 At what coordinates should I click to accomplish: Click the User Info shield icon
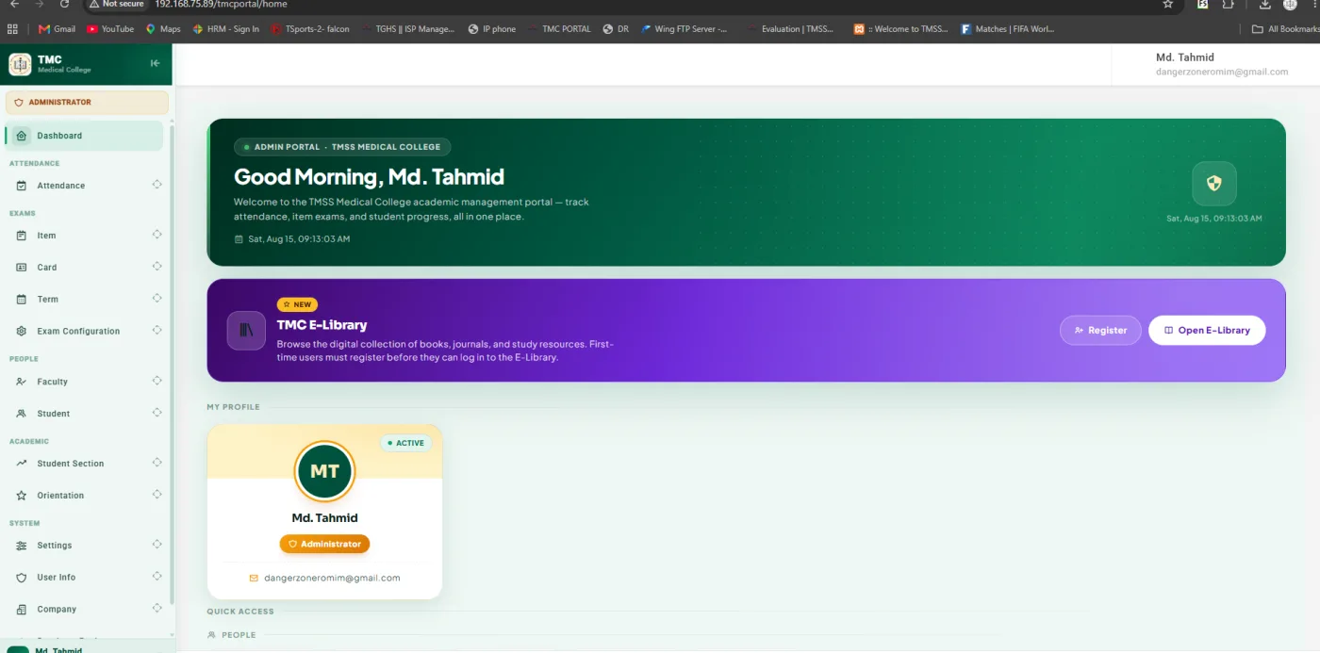point(22,578)
